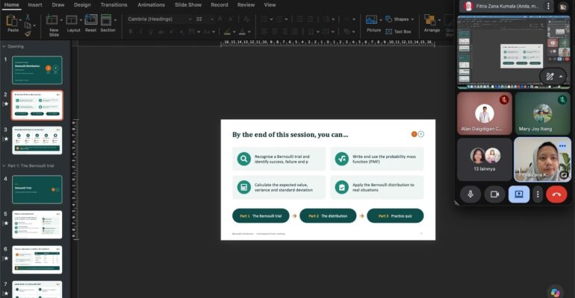Switch to the Insert tab
Screen dimensions: 575x298
tap(35, 4)
